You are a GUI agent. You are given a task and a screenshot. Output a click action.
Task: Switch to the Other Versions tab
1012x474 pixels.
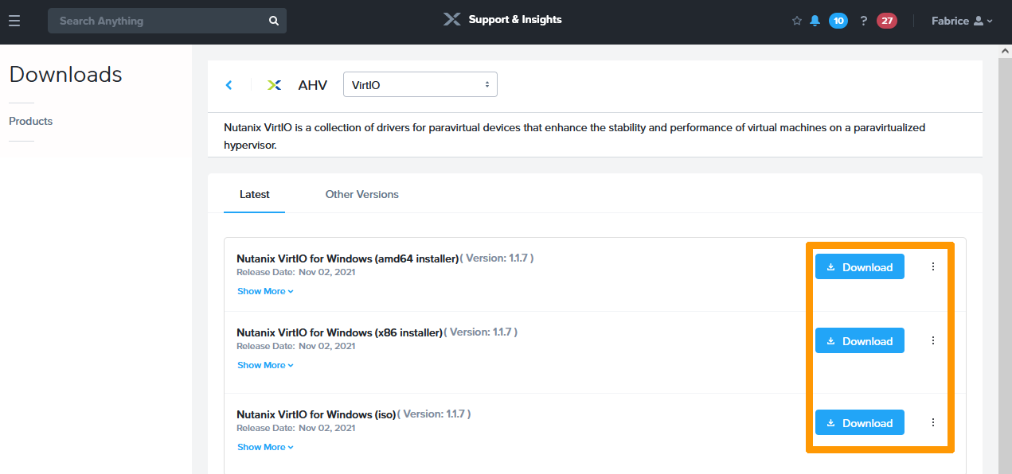tap(361, 194)
